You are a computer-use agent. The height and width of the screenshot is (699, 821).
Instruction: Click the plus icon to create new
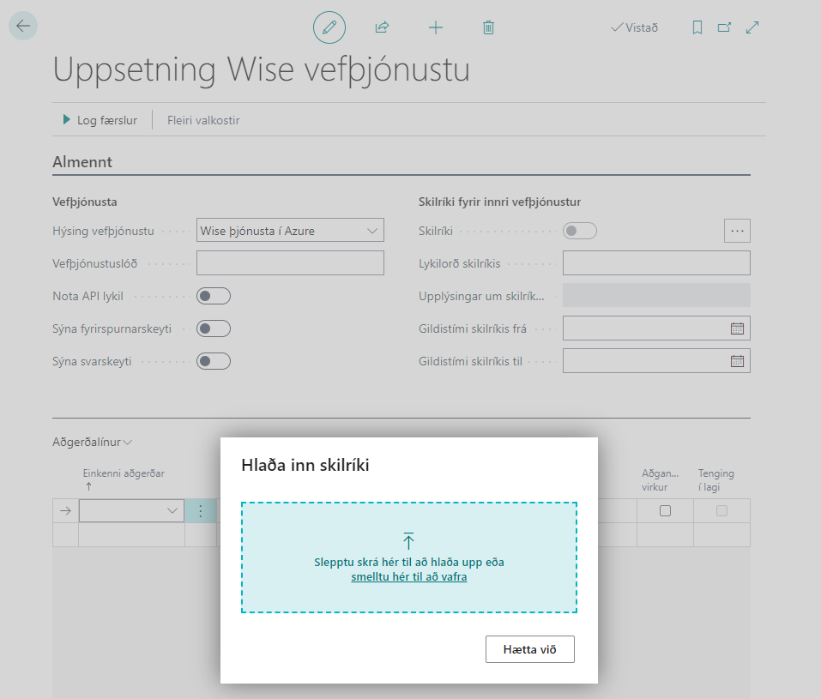[x=436, y=27]
